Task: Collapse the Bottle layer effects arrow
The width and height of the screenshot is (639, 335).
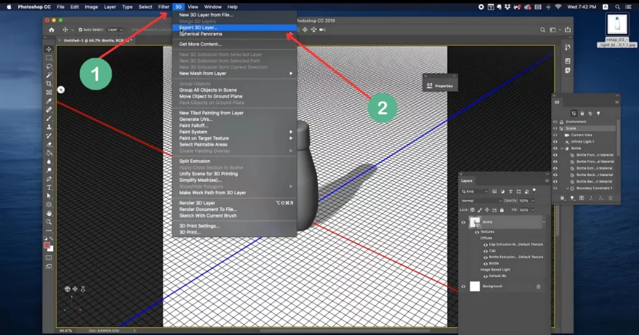Action: (544, 222)
